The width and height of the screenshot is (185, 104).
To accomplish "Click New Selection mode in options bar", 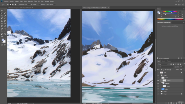I will pos(8,5).
